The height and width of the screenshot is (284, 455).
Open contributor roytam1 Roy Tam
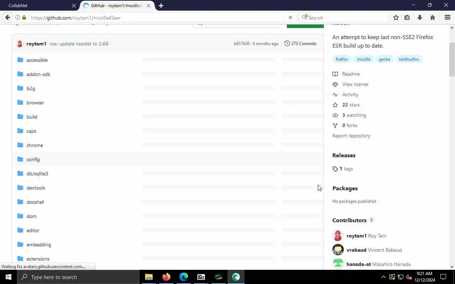click(x=366, y=236)
